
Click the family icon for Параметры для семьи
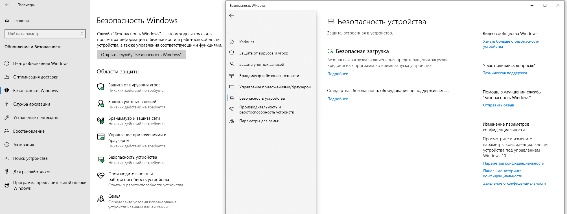[x=232, y=121]
